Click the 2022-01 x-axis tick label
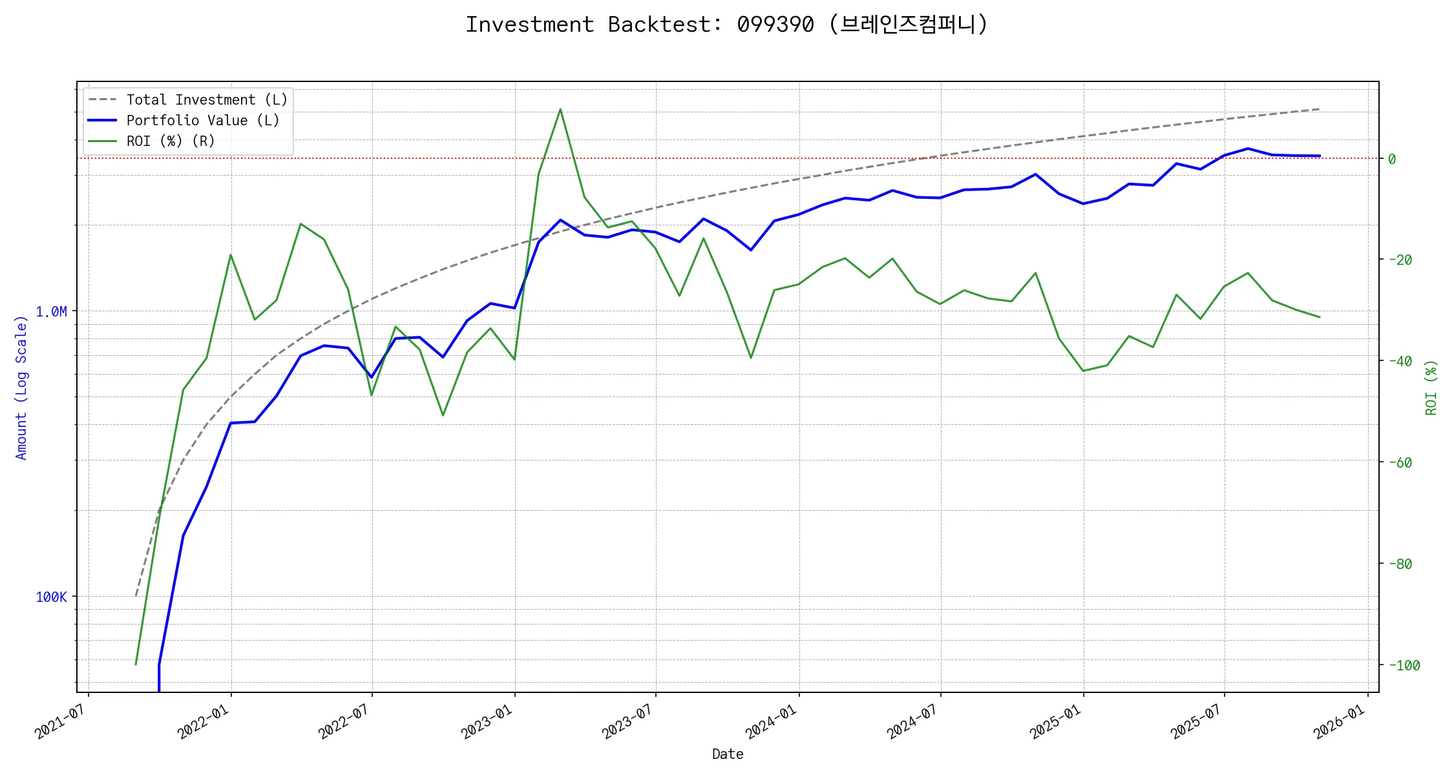 (202, 721)
